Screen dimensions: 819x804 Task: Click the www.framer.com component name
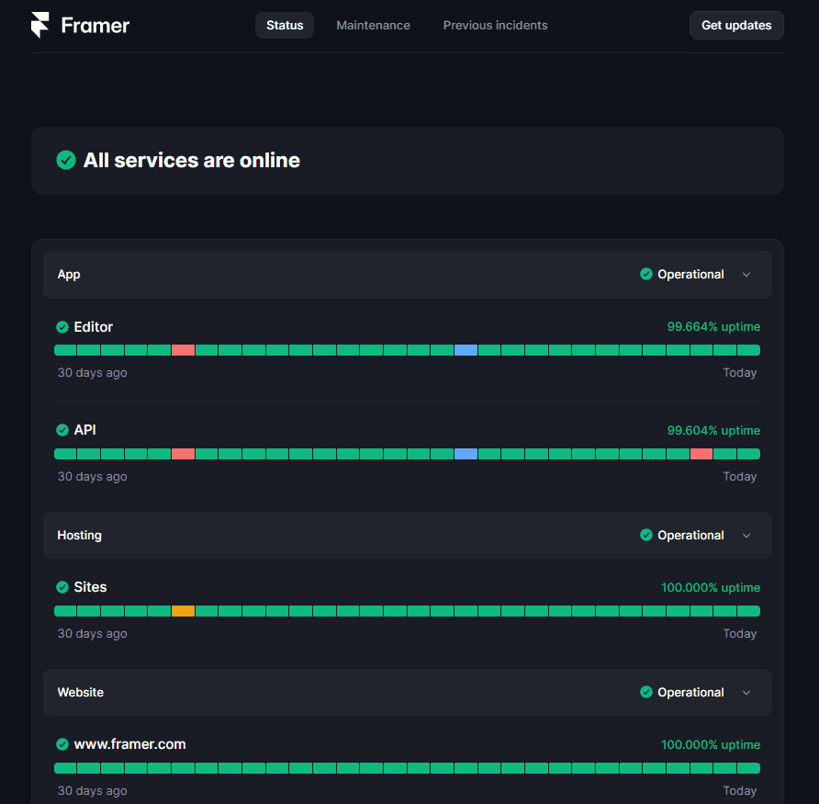tap(130, 744)
